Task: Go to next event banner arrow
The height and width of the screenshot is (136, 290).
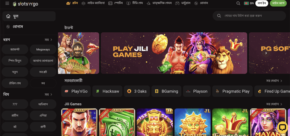Action: click(266, 53)
